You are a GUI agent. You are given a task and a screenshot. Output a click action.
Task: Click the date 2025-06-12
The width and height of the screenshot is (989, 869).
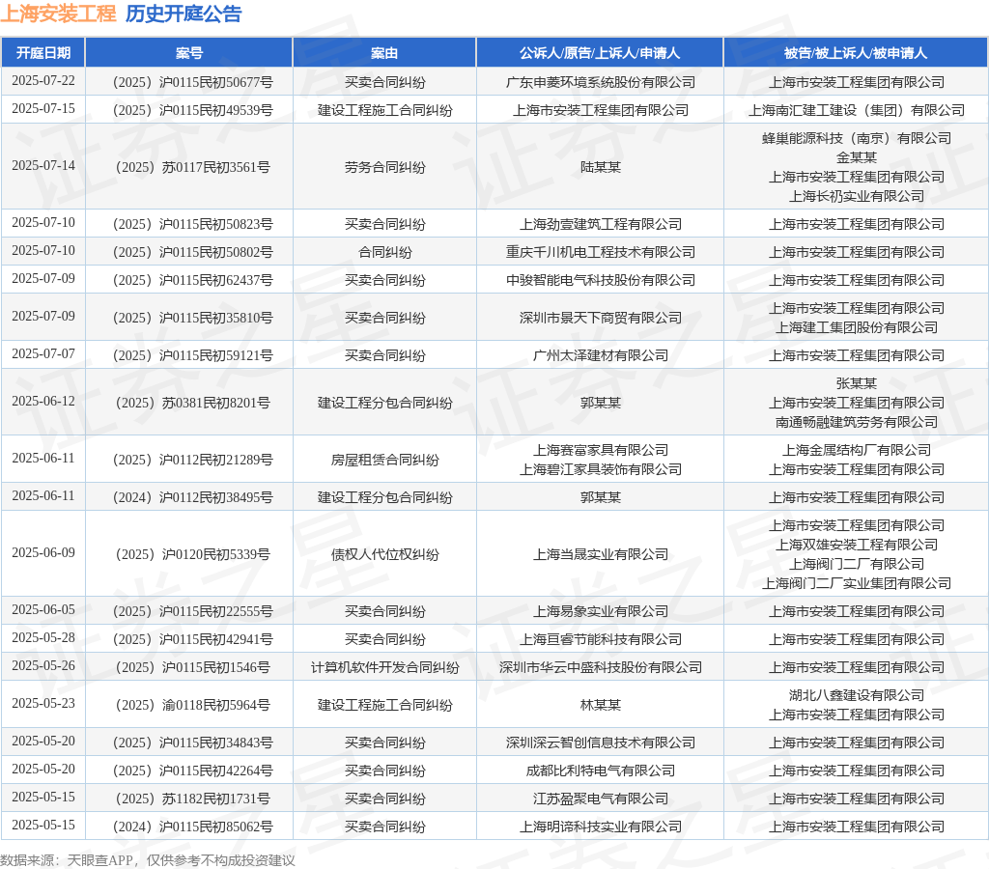pos(42,401)
